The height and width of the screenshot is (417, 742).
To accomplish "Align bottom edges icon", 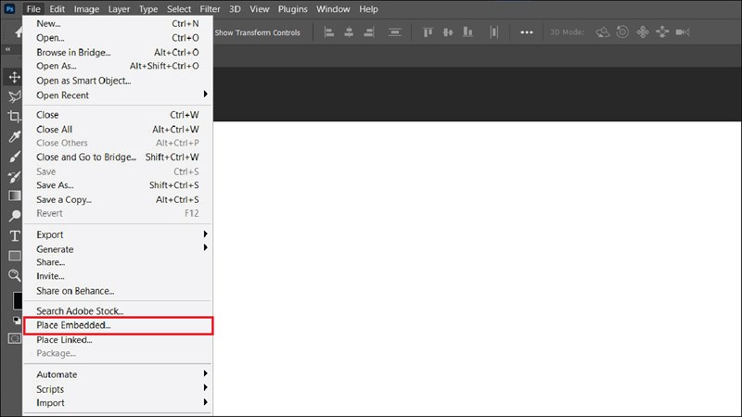I will click(467, 32).
